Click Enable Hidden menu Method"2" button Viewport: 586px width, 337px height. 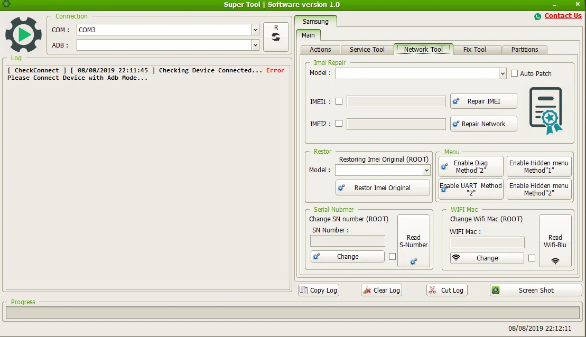click(x=539, y=189)
